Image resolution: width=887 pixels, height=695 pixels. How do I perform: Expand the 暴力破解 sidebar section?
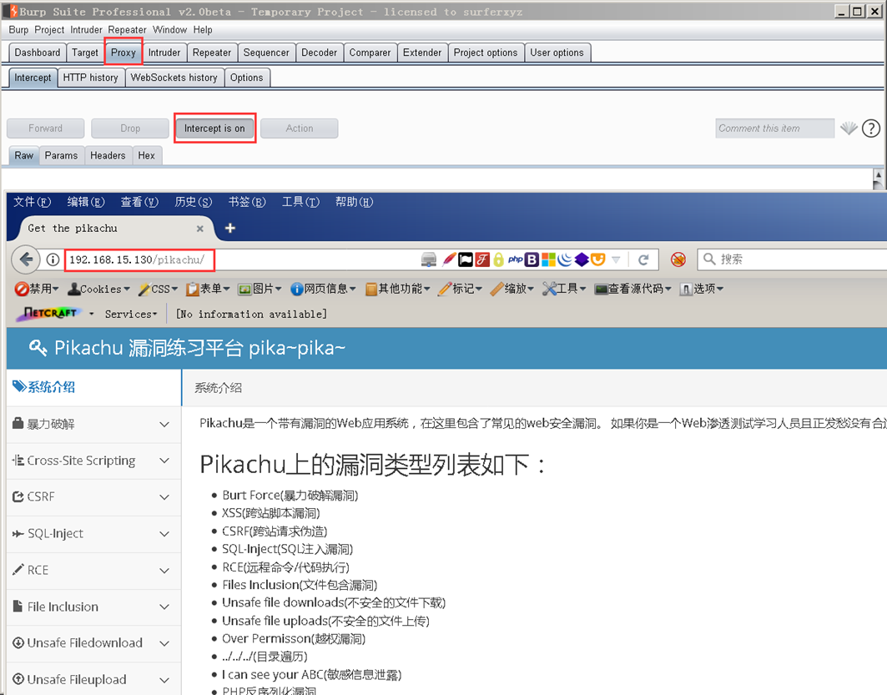[93, 424]
